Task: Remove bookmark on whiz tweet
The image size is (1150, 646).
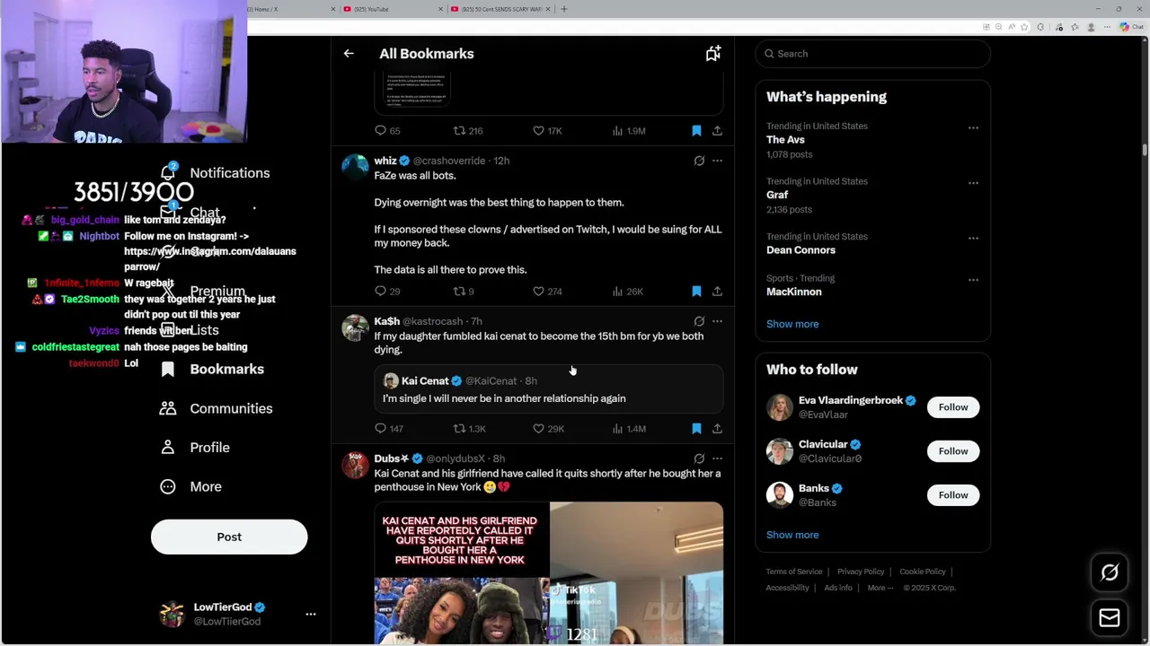Action: click(x=696, y=292)
